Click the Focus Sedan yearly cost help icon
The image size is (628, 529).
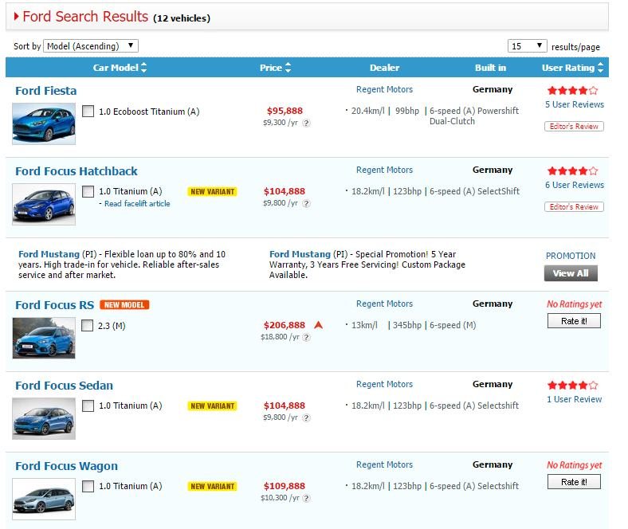pos(306,417)
